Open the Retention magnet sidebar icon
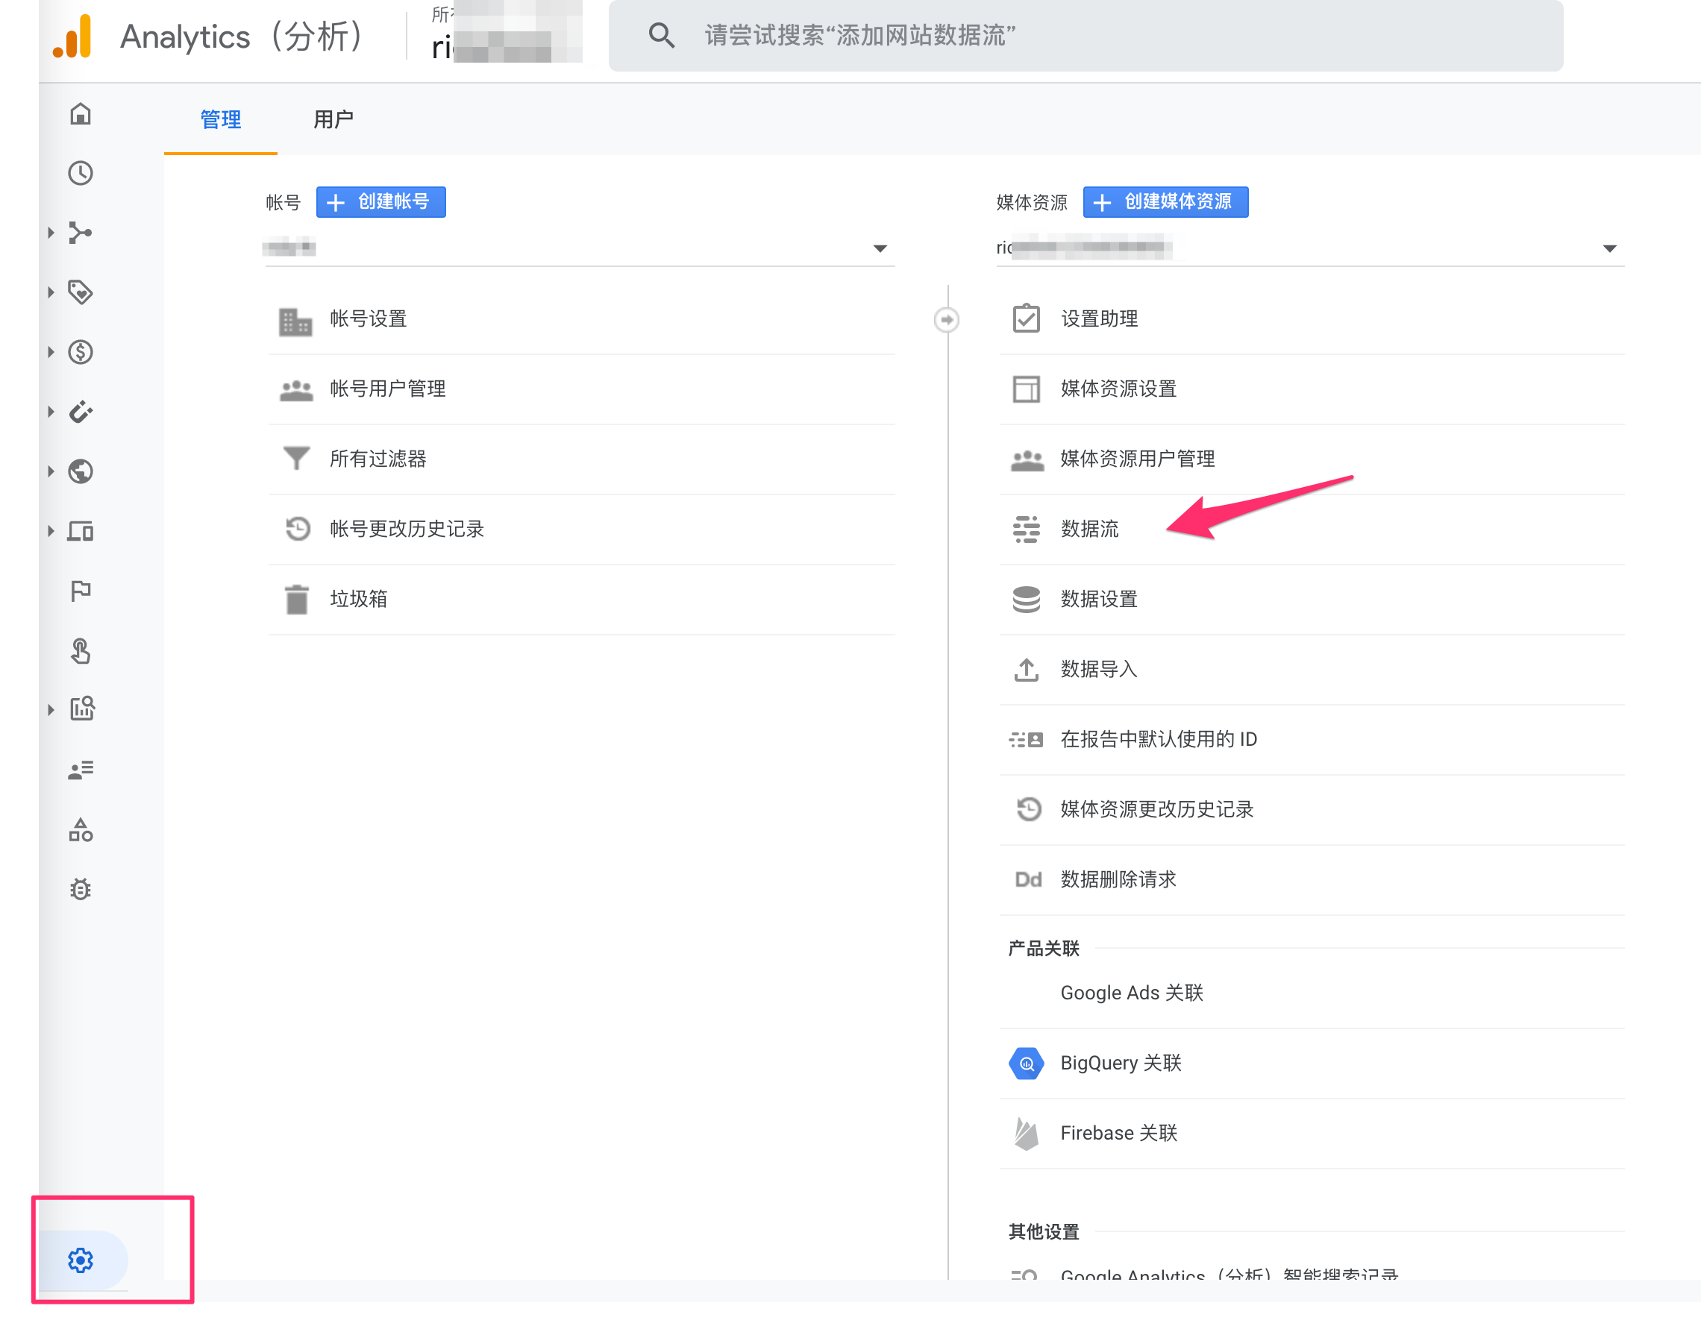Image resolution: width=1701 pixels, height=1335 pixels. point(81,412)
